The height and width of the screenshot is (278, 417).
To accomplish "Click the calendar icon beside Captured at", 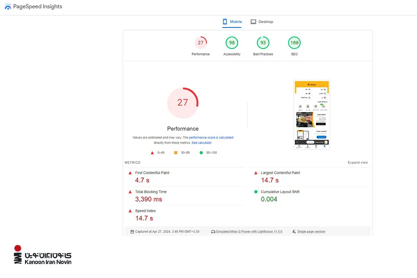I will click(x=132, y=232).
